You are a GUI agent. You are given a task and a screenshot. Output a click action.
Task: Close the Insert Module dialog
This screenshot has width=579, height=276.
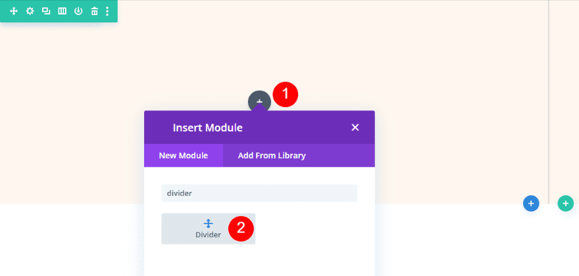(355, 127)
